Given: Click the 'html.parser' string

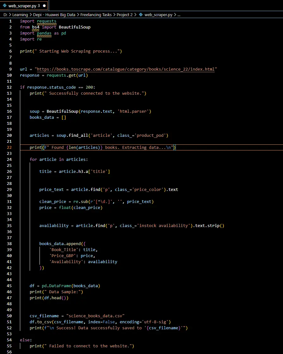Looking at the screenshot, I should pyautogui.click(x=133, y=111).
